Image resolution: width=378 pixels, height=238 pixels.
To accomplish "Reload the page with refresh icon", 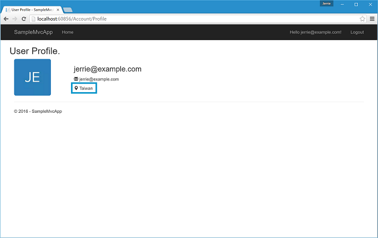I will (24, 19).
